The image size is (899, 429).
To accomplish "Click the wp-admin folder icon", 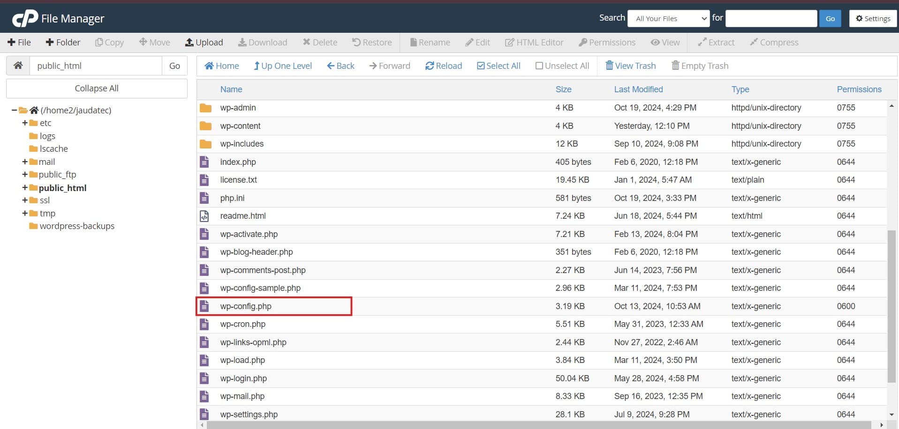I will (x=205, y=108).
